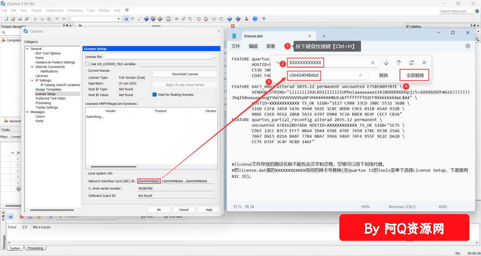Click the License file input field

coord(157,57)
